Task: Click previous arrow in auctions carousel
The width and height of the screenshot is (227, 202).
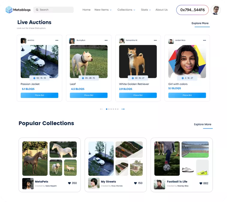Action: click(102, 109)
